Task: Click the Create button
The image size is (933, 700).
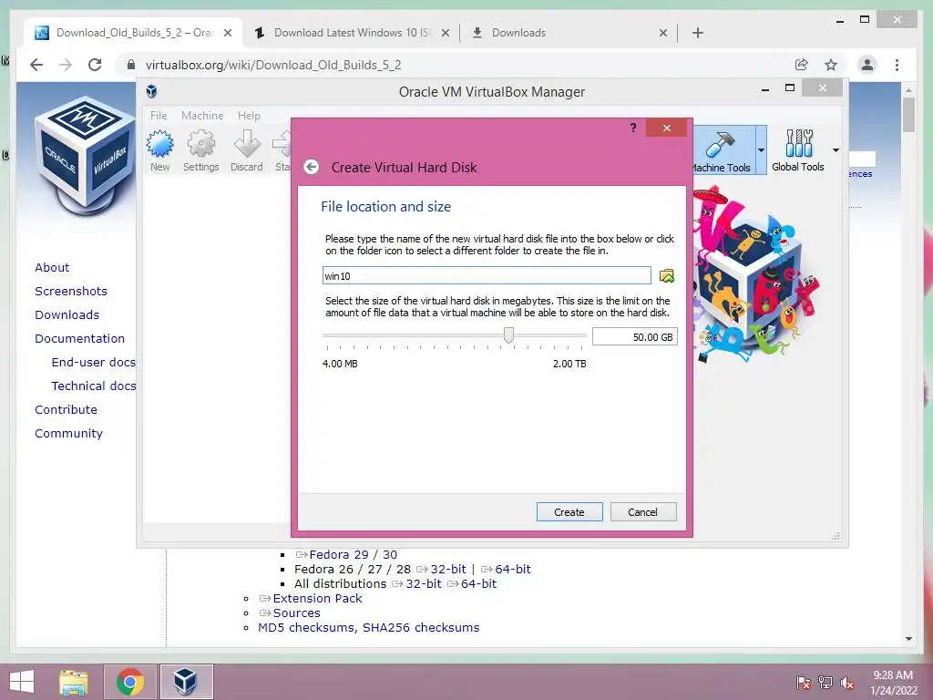Action: (569, 512)
